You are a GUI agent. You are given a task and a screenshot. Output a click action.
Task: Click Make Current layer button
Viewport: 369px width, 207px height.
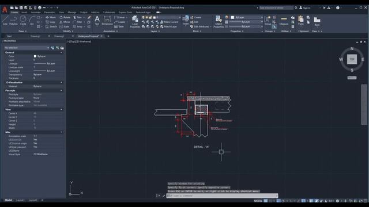[x=169, y=22]
